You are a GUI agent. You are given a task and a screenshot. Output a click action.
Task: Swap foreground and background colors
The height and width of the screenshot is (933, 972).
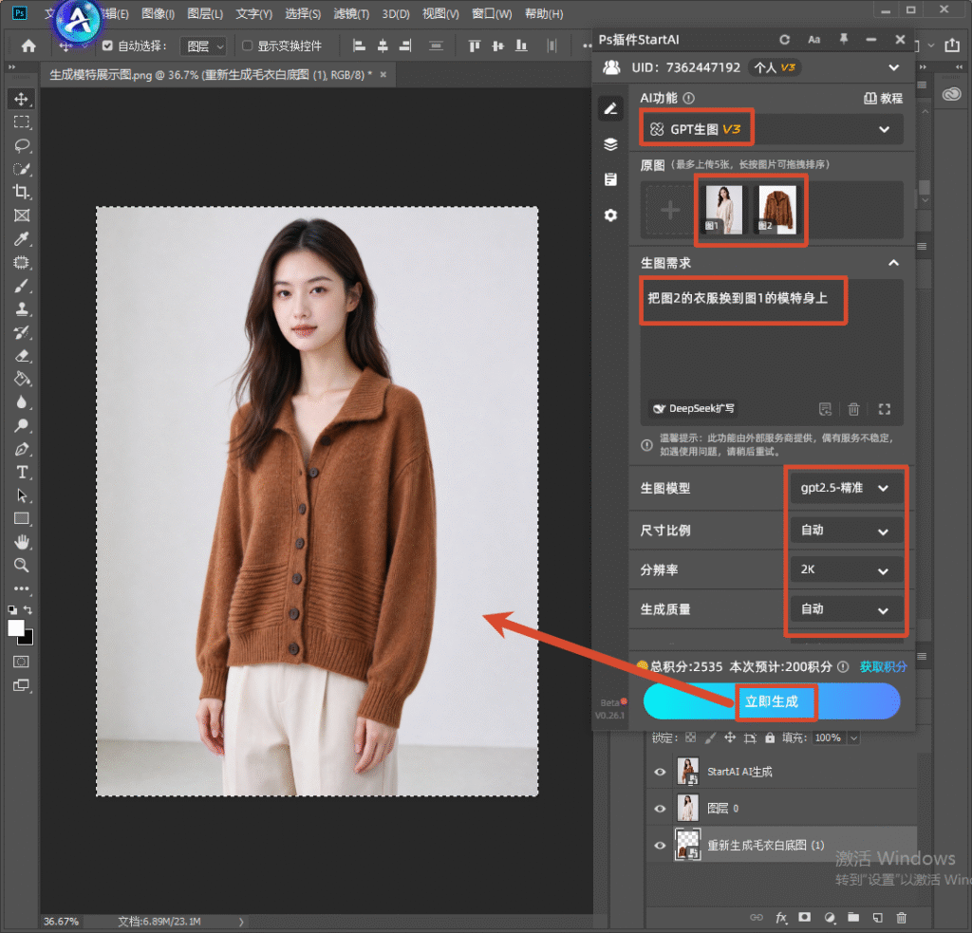click(28, 610)
